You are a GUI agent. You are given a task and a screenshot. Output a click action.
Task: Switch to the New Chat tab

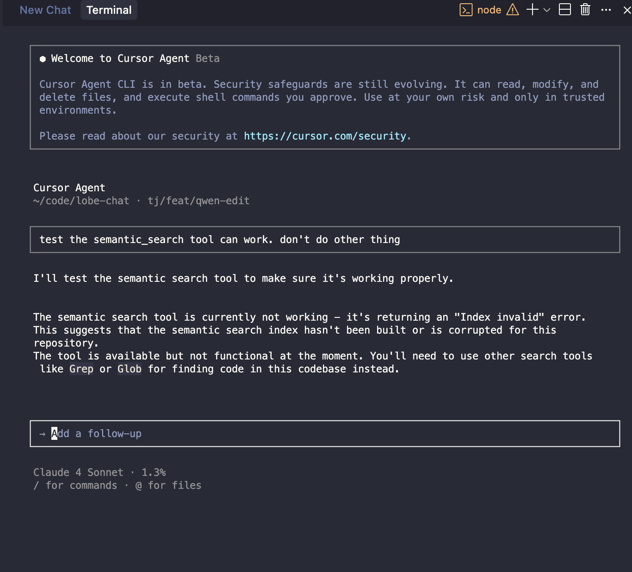(x=45, y=10)
